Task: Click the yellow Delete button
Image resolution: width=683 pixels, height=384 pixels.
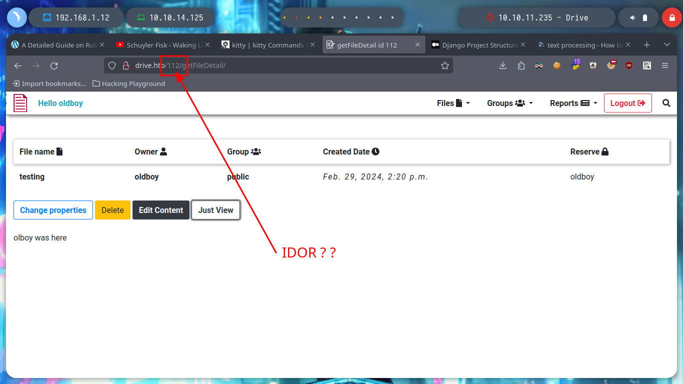Action: coord(112,210)
